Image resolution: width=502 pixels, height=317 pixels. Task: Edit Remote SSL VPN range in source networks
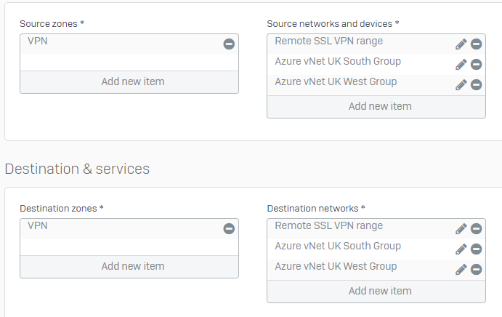(461, 44)
